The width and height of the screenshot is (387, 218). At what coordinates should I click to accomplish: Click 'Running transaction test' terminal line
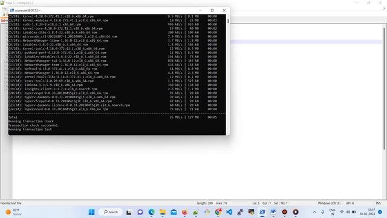[x=30, y=129]
